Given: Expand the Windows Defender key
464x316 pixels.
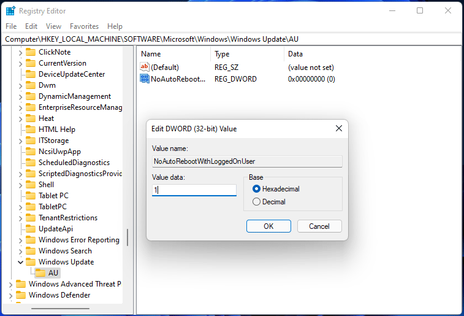Looking at the screenshot, I should (x=10, y=296).
